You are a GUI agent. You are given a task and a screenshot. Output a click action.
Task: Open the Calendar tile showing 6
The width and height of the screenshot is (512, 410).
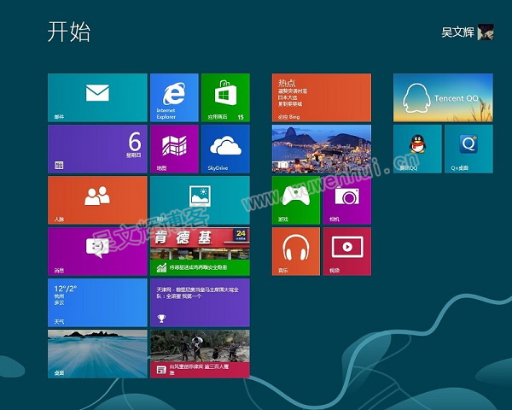97,149
